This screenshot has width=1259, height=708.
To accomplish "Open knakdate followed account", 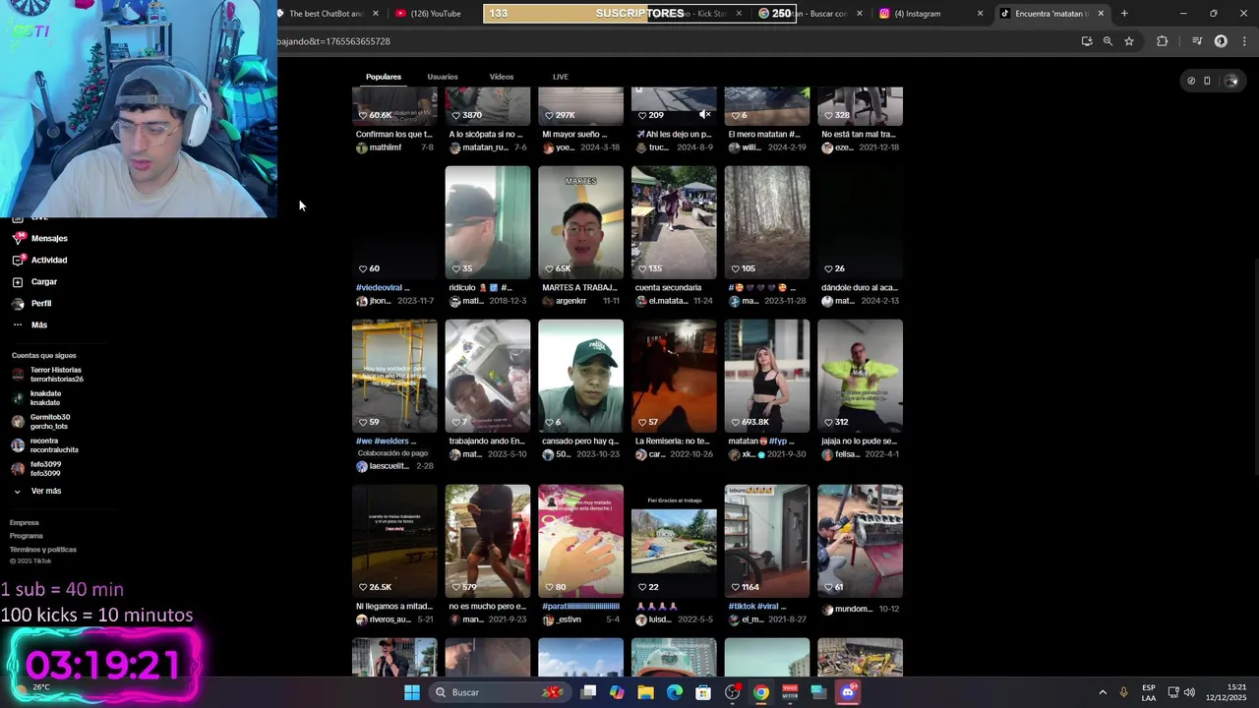I will coord(36,398).
